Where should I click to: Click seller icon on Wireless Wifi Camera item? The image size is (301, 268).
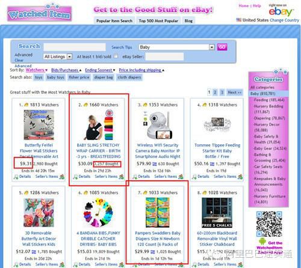coord(181,177)
